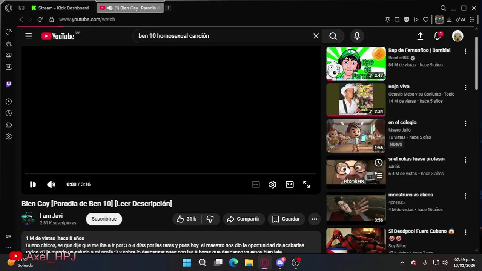Open Settings gear in Opera sidebar

[x=9, y=137]
